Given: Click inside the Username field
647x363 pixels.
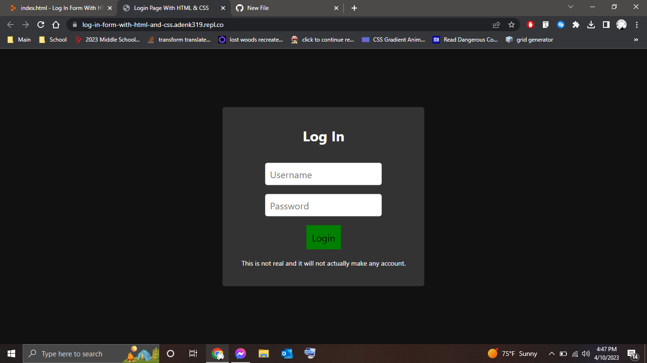Looking at the screenshot, I should (323, 174).
